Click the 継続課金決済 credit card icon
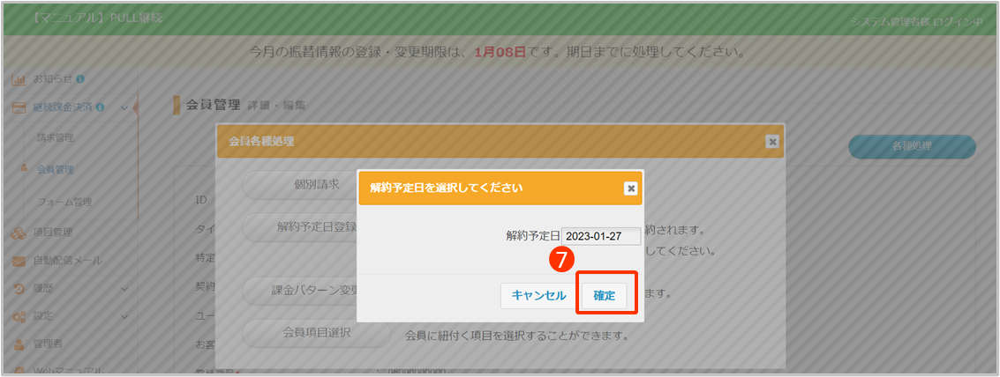This screenshot has height=377, width=1000. [x=18, y=107]
